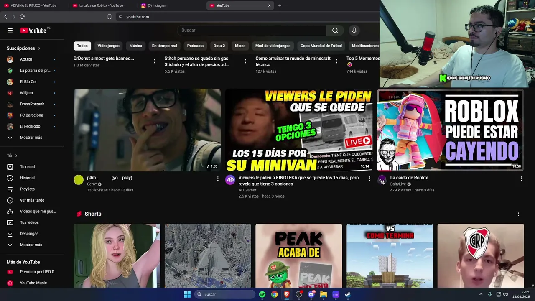The height and width of the screenshot is (301, 535).
Task: Play the KINGTEKA minivan video thumbnail
Action: click(299, 130)
